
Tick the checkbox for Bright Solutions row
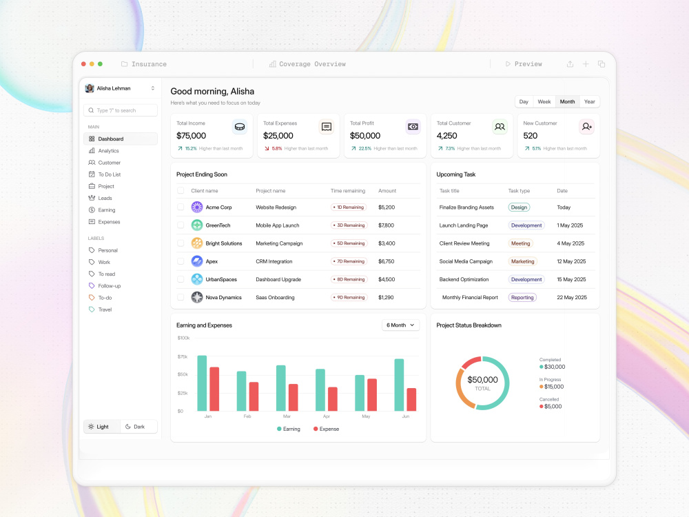(x=181, y=243)
